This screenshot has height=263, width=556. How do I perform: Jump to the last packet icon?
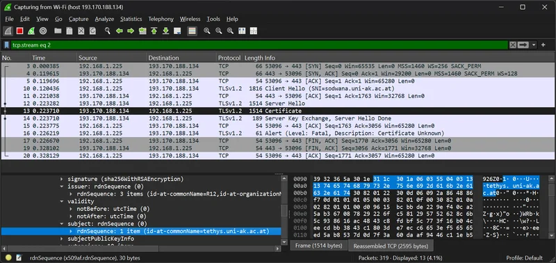point(165,31)
